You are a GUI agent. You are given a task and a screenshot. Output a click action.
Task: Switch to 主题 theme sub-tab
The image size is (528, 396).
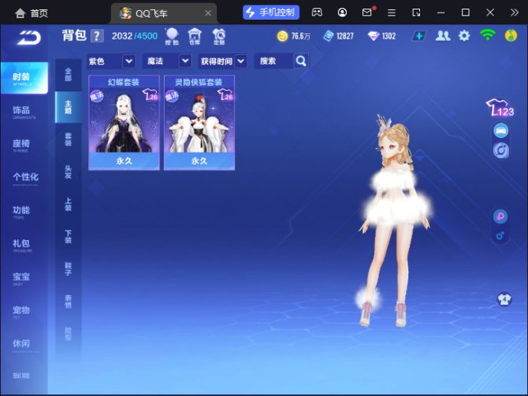[x=68, y=107]
